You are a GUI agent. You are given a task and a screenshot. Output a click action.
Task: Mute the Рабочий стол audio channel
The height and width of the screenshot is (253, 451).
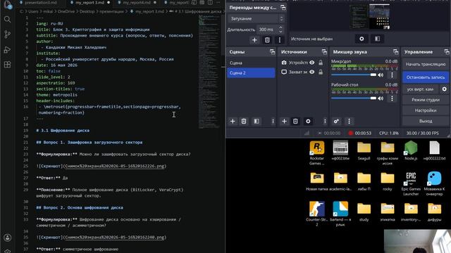[381, 98]
